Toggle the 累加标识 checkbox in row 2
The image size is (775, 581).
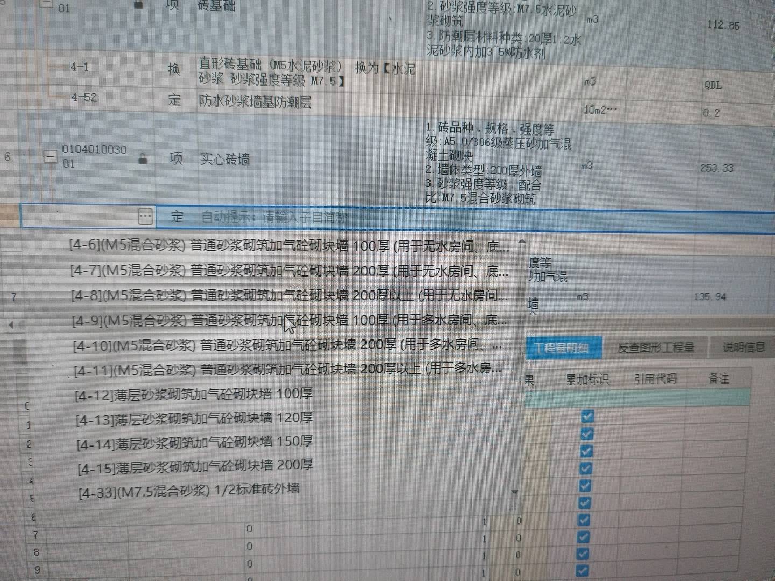click(587, 434)
